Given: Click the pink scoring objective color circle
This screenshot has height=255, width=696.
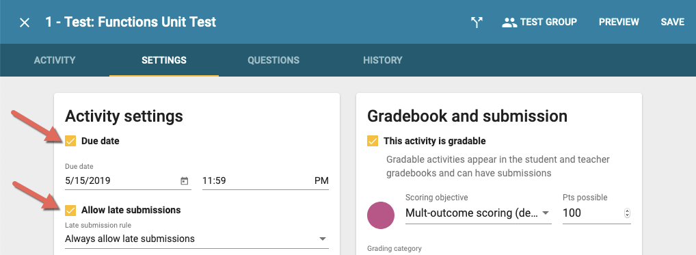Looking at the screenshot, I should pos(381,215).
